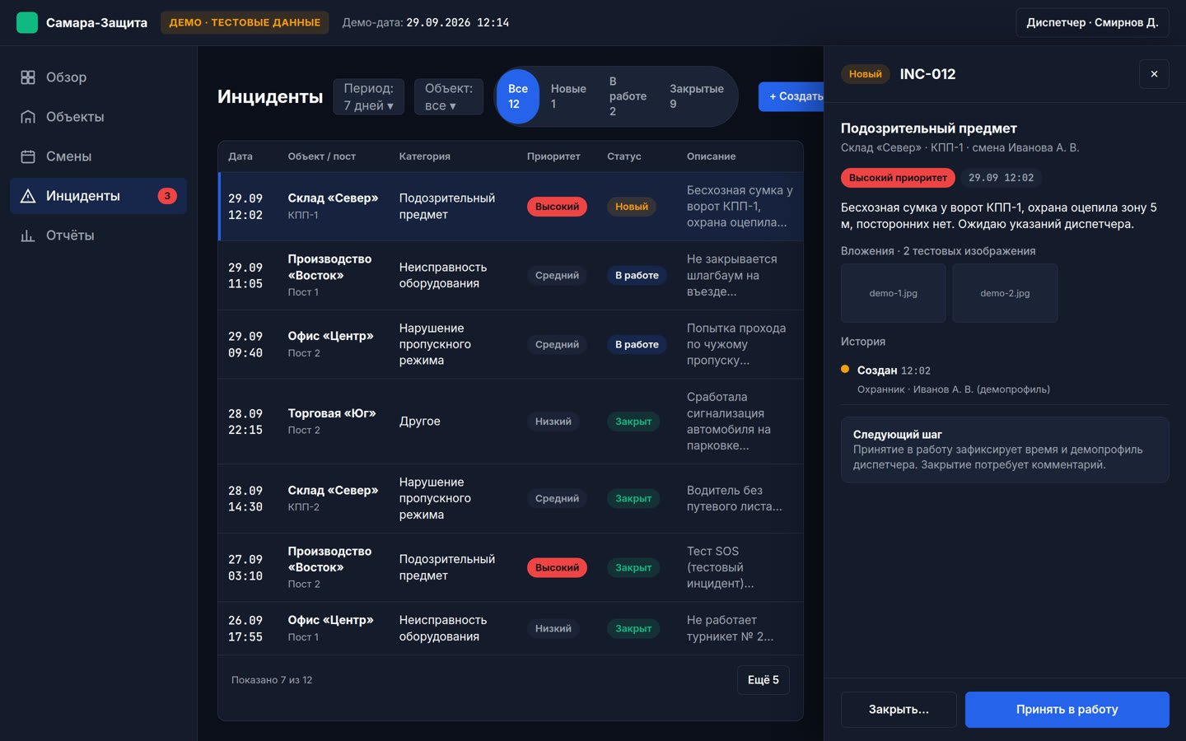Click the Приоритет column header
The height and width of the screenshot is (741, 1186).
[x=553, y=156]
